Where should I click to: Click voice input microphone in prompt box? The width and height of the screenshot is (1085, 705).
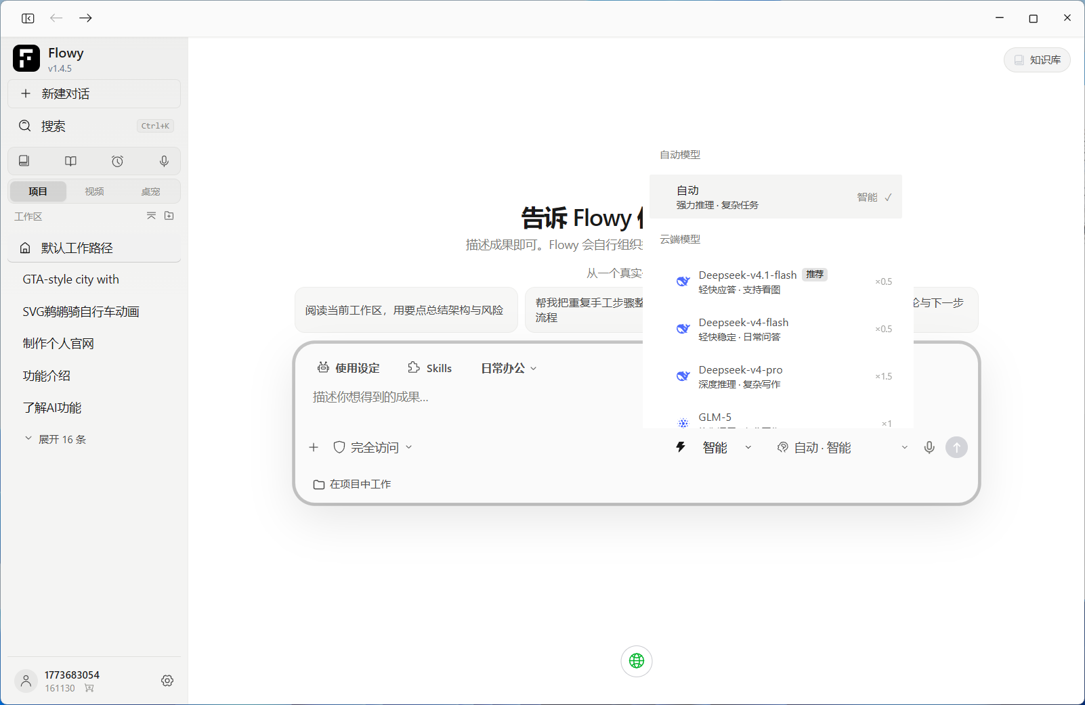(x=929, y=447)
